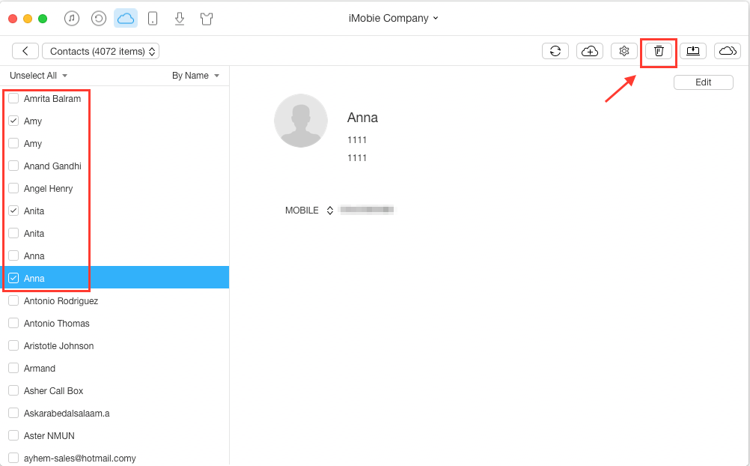
Task: Select the iCloud content tab icon
Action: point(126,19)
